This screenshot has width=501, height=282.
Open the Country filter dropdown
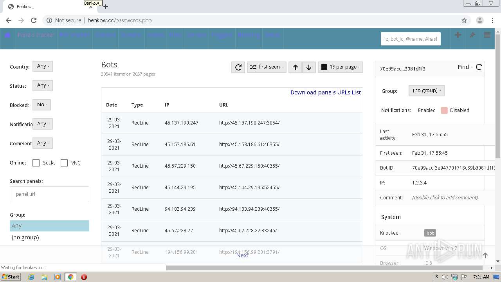(x=43, y=66)
